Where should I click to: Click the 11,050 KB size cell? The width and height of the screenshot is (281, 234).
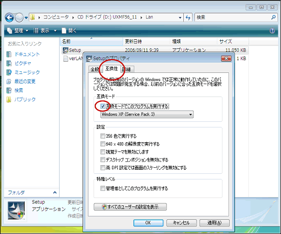pyautogui.click(x=236, y=50)
